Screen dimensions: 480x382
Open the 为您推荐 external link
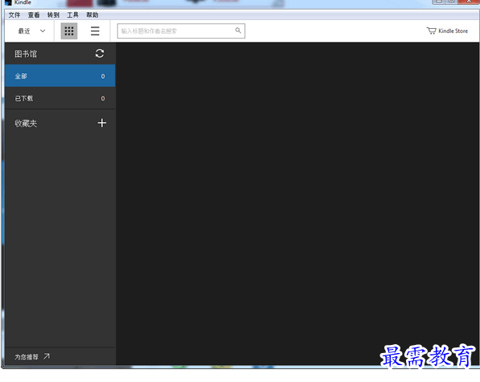point(32,357)
